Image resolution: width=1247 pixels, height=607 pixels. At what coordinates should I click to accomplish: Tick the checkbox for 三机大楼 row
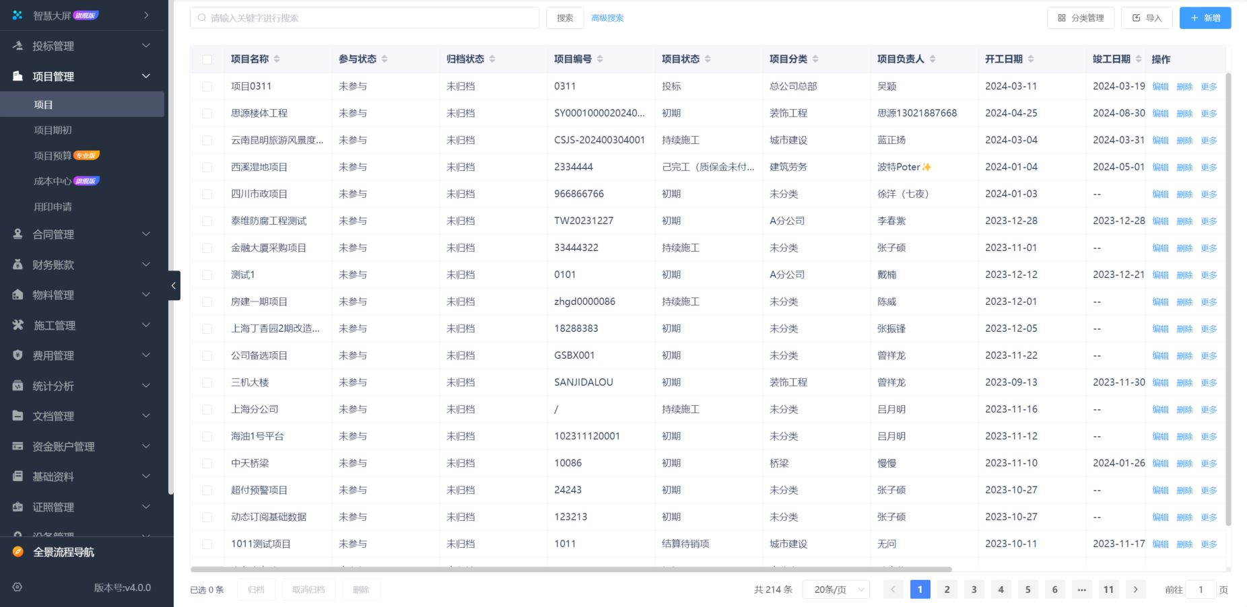(207, 382)
